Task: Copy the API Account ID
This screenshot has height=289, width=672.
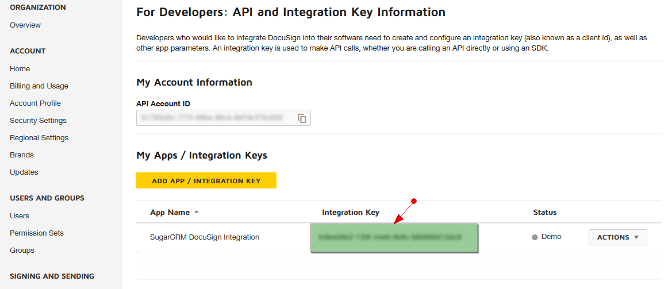Action: (x=302, y=118)
